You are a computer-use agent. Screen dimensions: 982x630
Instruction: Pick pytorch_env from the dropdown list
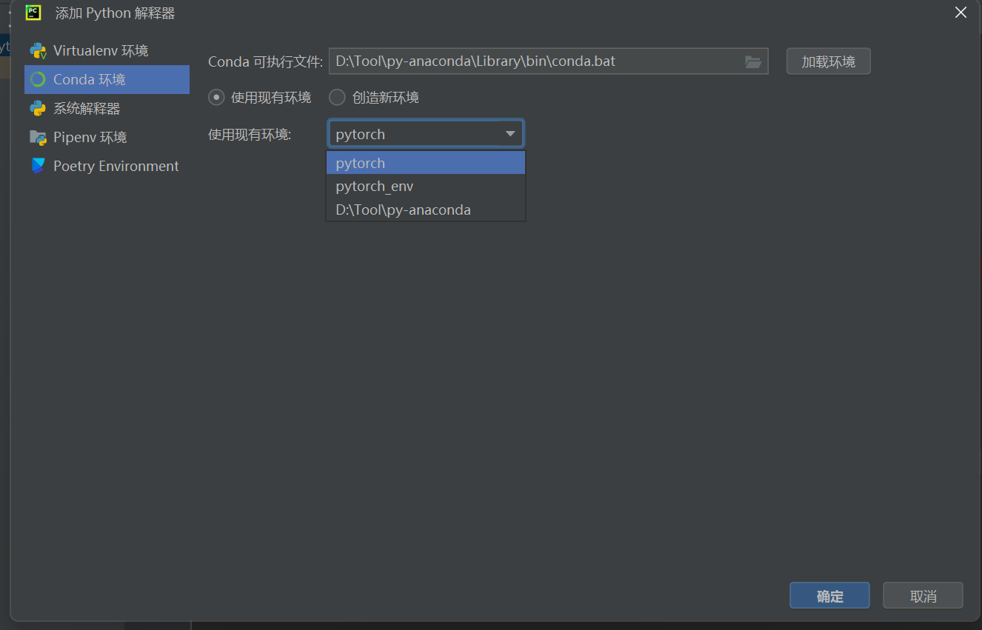point(426,187)
